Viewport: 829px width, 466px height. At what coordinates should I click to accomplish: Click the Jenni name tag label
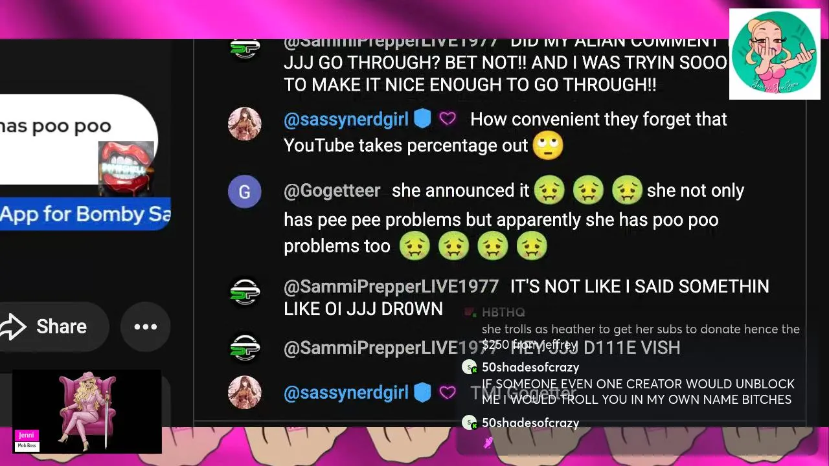(27, 436)
